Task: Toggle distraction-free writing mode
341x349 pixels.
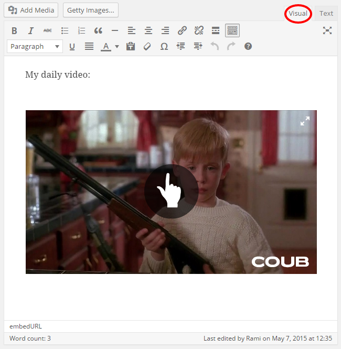Action: tap(327, 30)
